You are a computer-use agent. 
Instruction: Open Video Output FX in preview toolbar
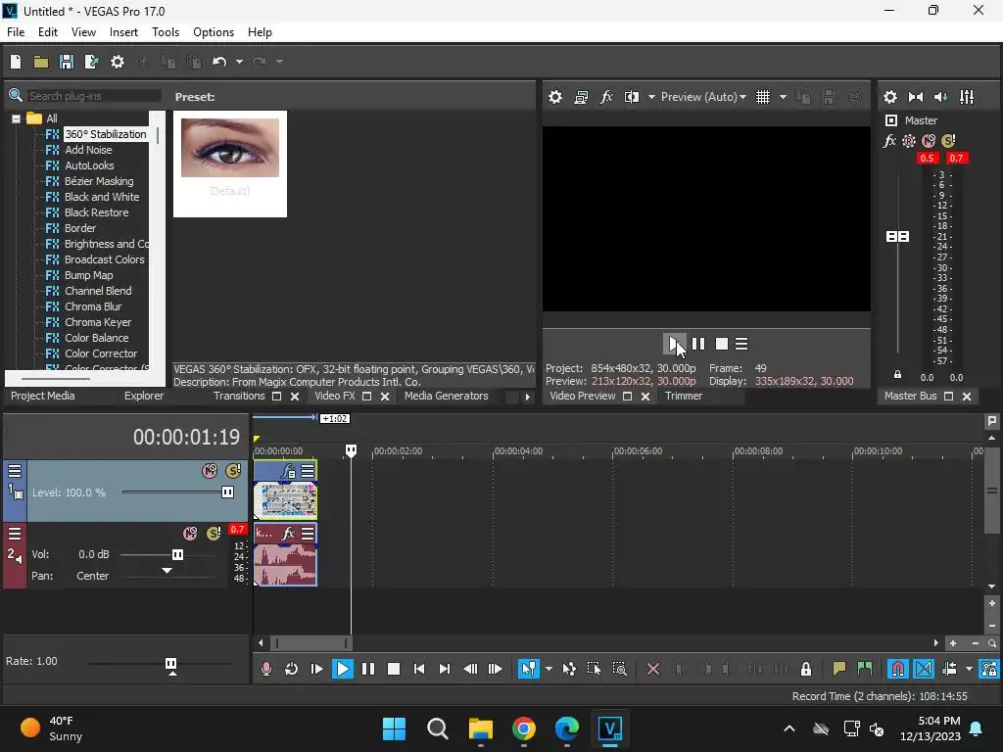coord(606,97)
